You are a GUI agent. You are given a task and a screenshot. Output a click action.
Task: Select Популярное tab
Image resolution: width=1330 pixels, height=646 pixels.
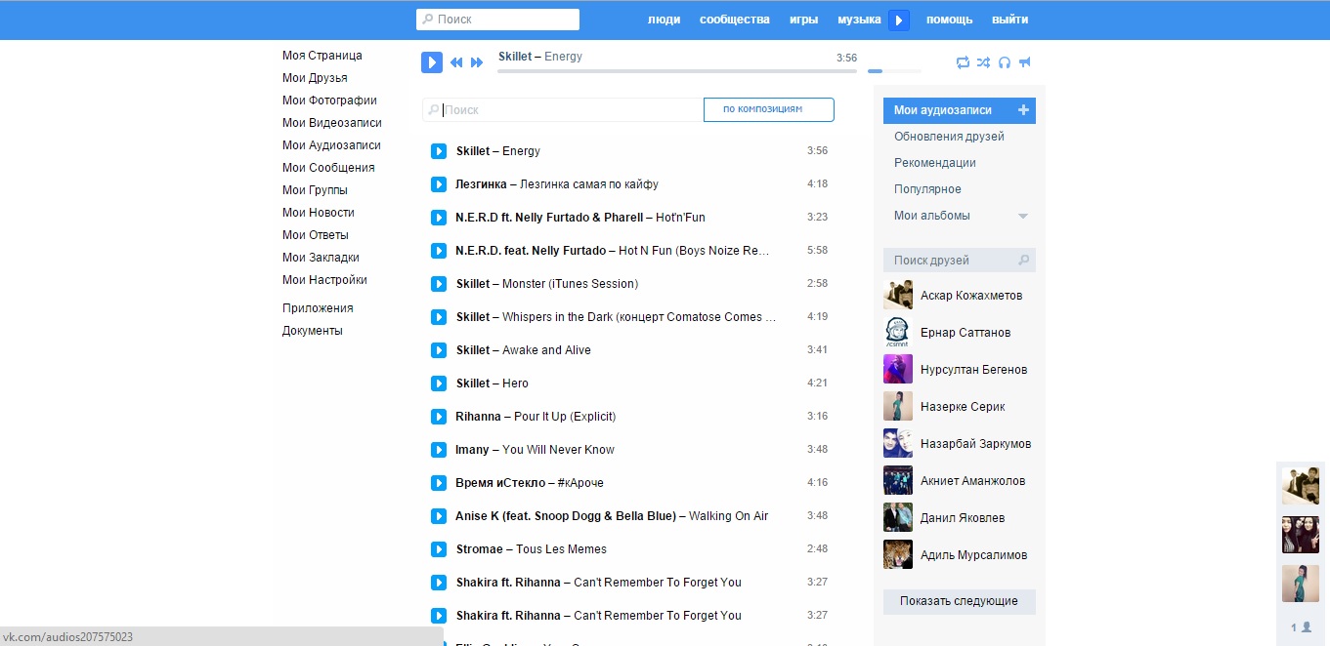point(927,189)
